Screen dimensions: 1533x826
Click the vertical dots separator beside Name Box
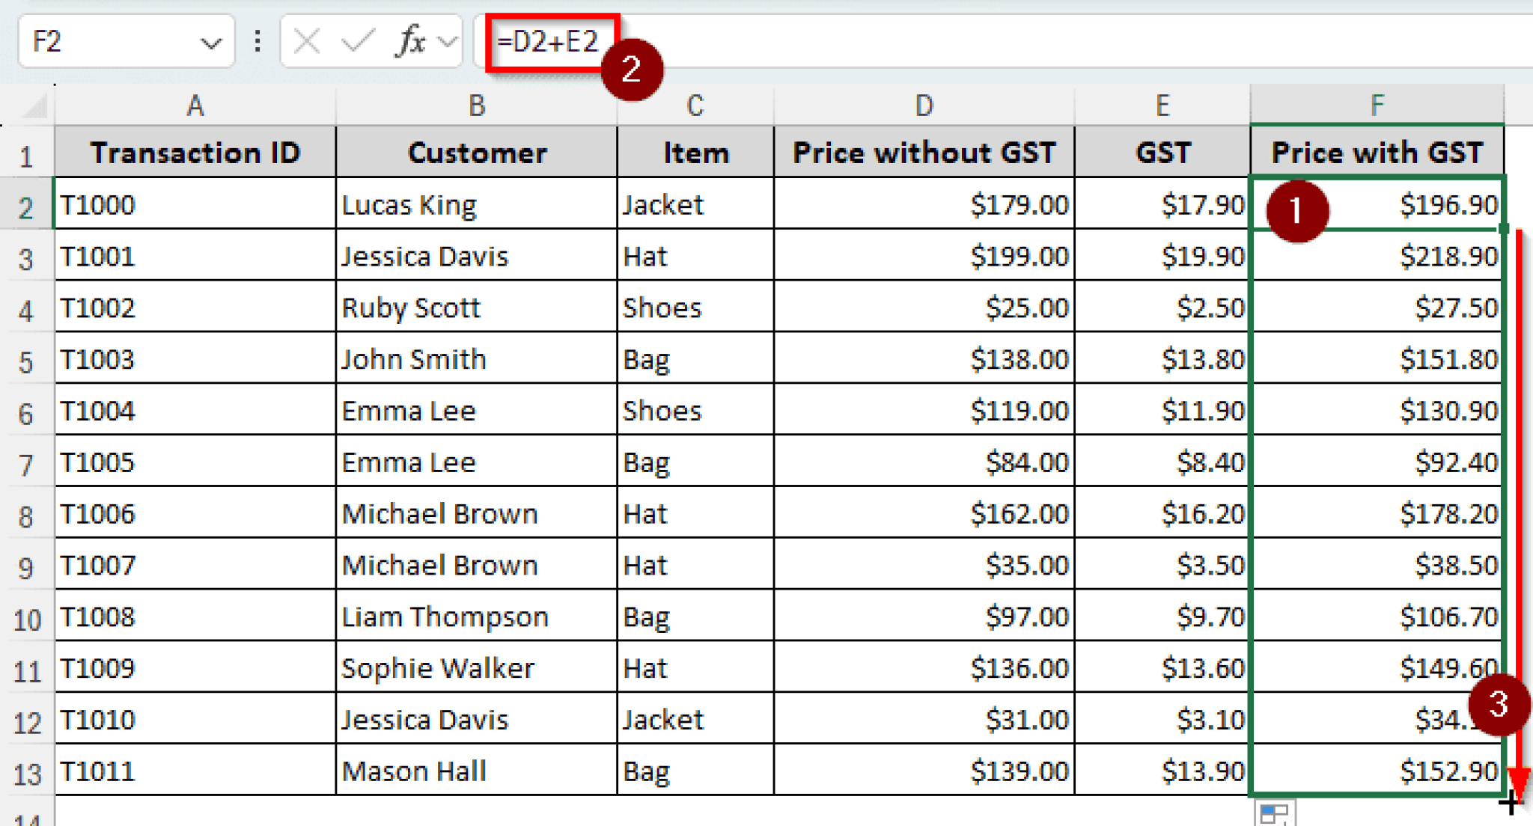(x=257, y=41)
